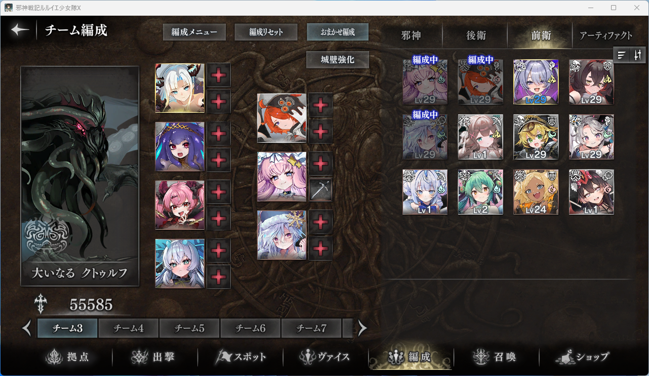Open the filter sliders icon above character list
The width and height of the screenshot is (649, 376).
(638, 55)
